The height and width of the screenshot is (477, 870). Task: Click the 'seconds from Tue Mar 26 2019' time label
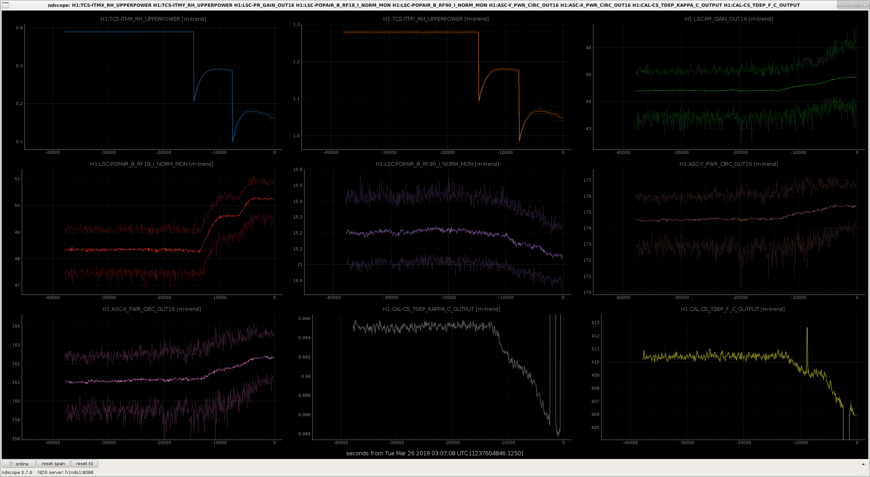point(435,454)
